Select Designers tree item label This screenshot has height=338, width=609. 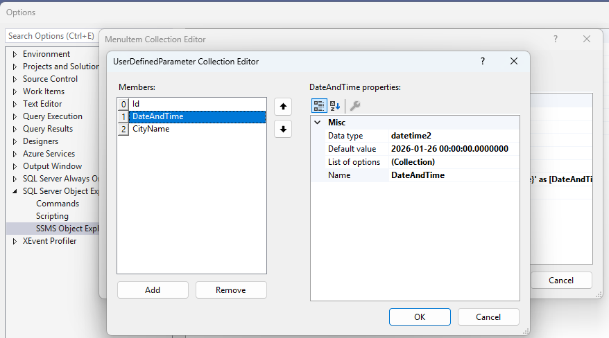coord(40,141)
